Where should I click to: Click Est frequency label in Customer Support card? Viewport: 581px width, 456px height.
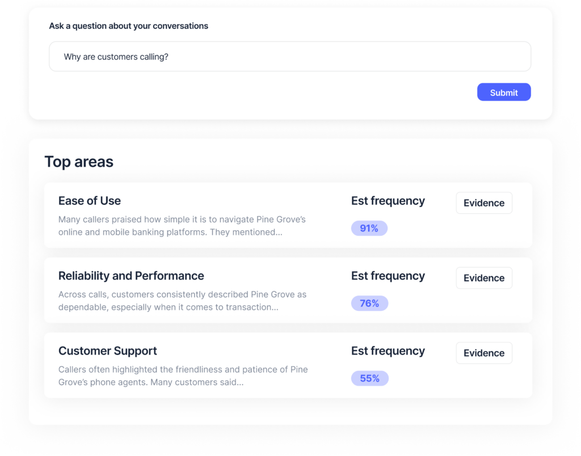click(388, 351)
